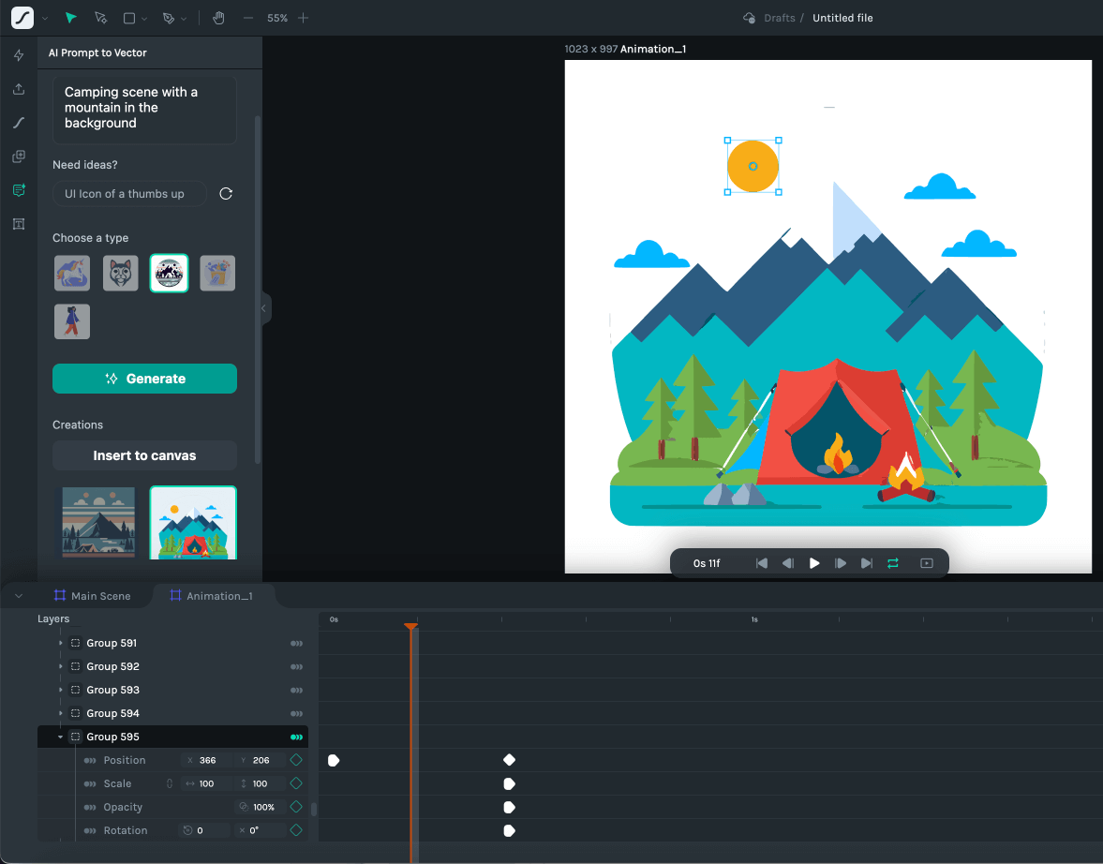Toggle the Opacity keyframe diamond

[x=296, y=807]
